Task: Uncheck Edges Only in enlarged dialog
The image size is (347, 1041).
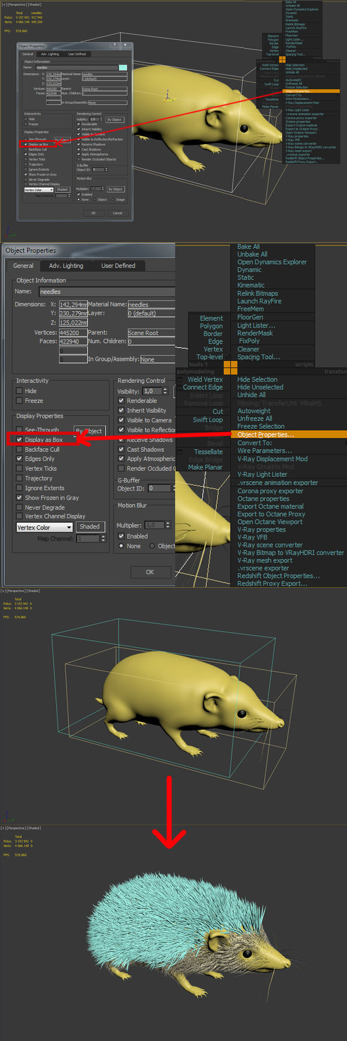Action: (x=20, y=459)
